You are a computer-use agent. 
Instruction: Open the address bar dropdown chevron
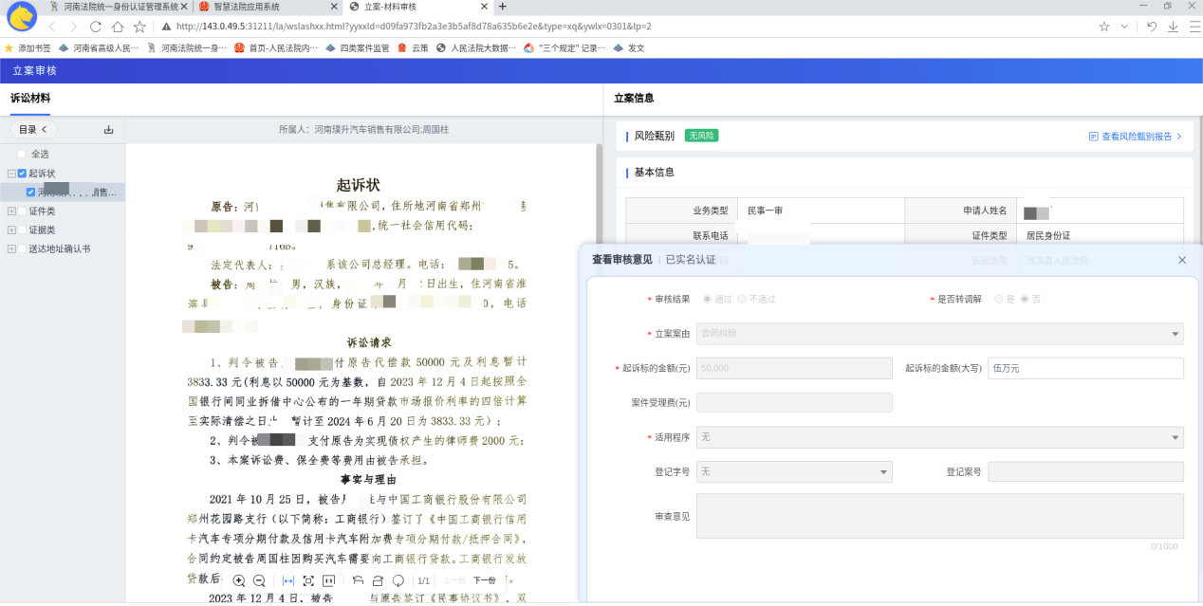1124,27
